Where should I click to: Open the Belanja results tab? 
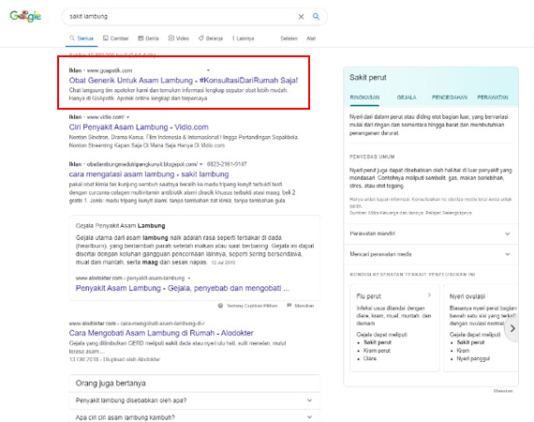(x=211, y=38)
